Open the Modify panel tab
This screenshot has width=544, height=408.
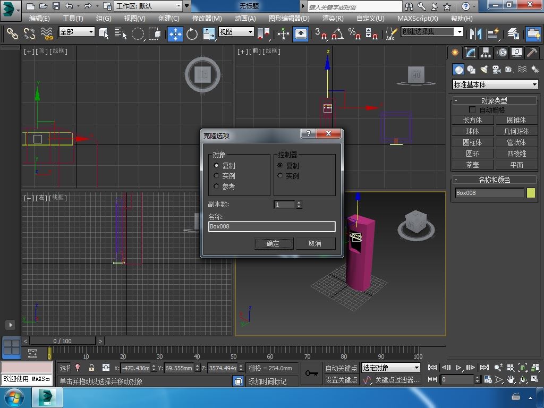pyautogui.click(x=470, y=53)
